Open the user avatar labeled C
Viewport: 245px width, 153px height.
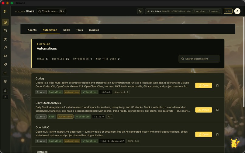pos(237,11)
